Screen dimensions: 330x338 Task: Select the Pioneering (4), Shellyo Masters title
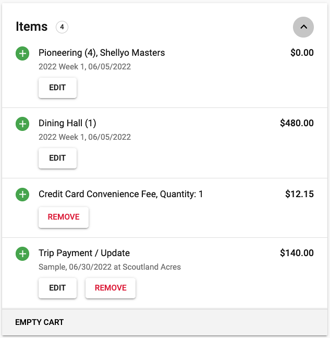click(x=102, y=53)
